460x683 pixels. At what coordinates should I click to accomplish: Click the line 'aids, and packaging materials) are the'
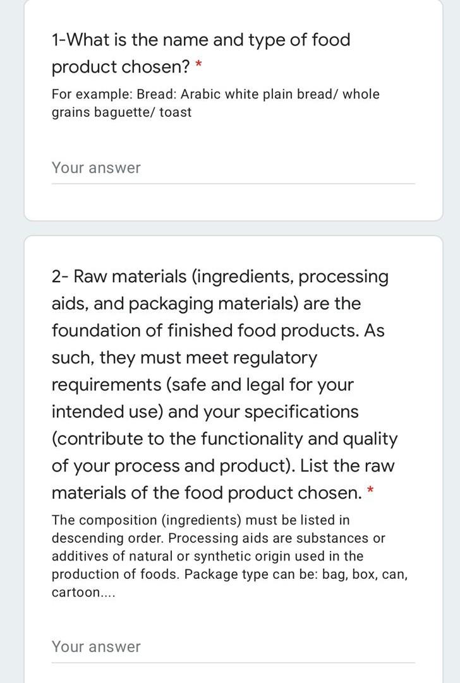pos(206,304)
